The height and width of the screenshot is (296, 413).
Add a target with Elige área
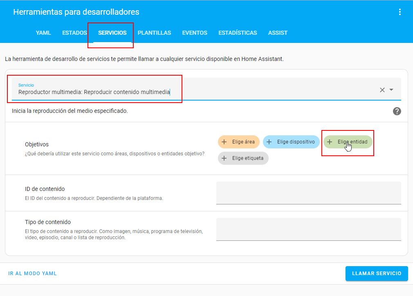tap(239, 142)
